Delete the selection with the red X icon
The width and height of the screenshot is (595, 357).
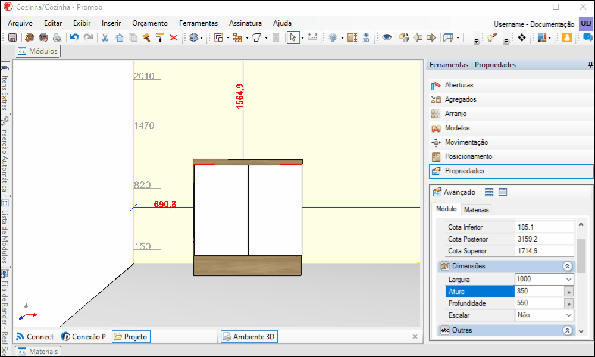coord(174,37)
